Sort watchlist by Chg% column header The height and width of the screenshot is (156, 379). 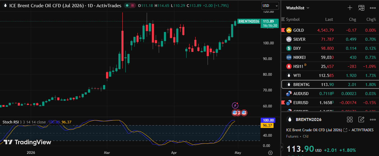[371, 19]
